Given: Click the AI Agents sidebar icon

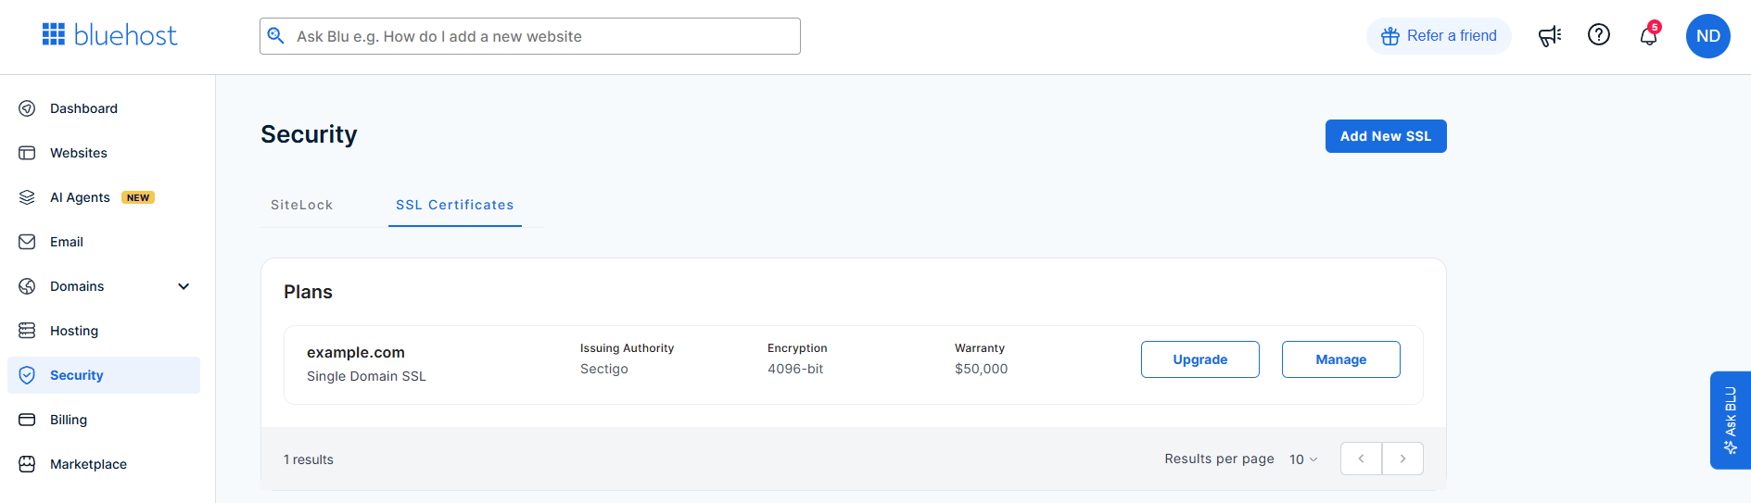Looking at the screenshot, I should (27, 197).
